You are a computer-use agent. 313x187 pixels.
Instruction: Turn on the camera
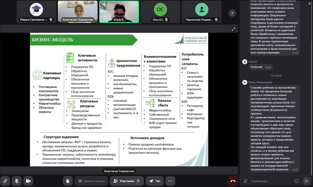tap(29, 181)
